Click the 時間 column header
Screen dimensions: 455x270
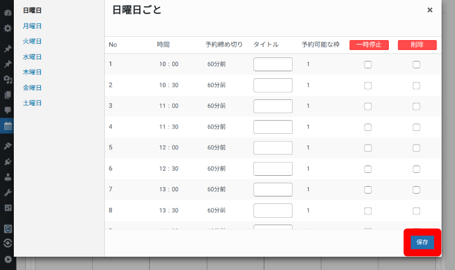(x=163, y=45)
